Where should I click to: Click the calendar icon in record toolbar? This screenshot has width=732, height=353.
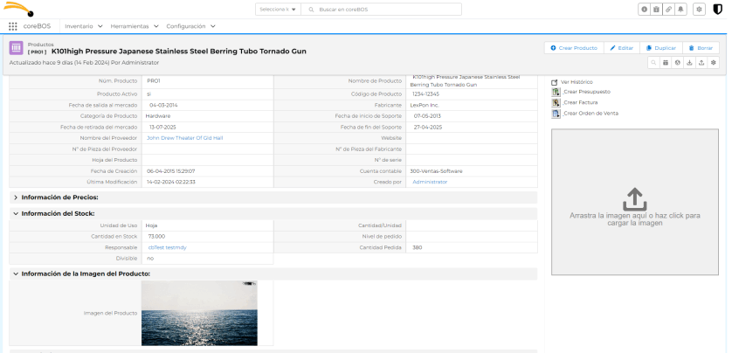[666, 63]
